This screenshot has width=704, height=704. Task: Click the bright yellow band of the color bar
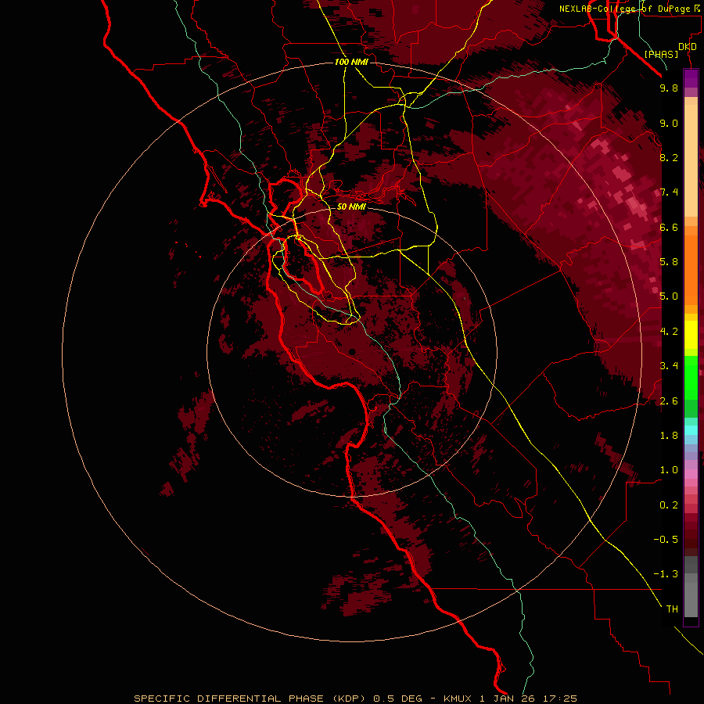click(x=691, y=335)
